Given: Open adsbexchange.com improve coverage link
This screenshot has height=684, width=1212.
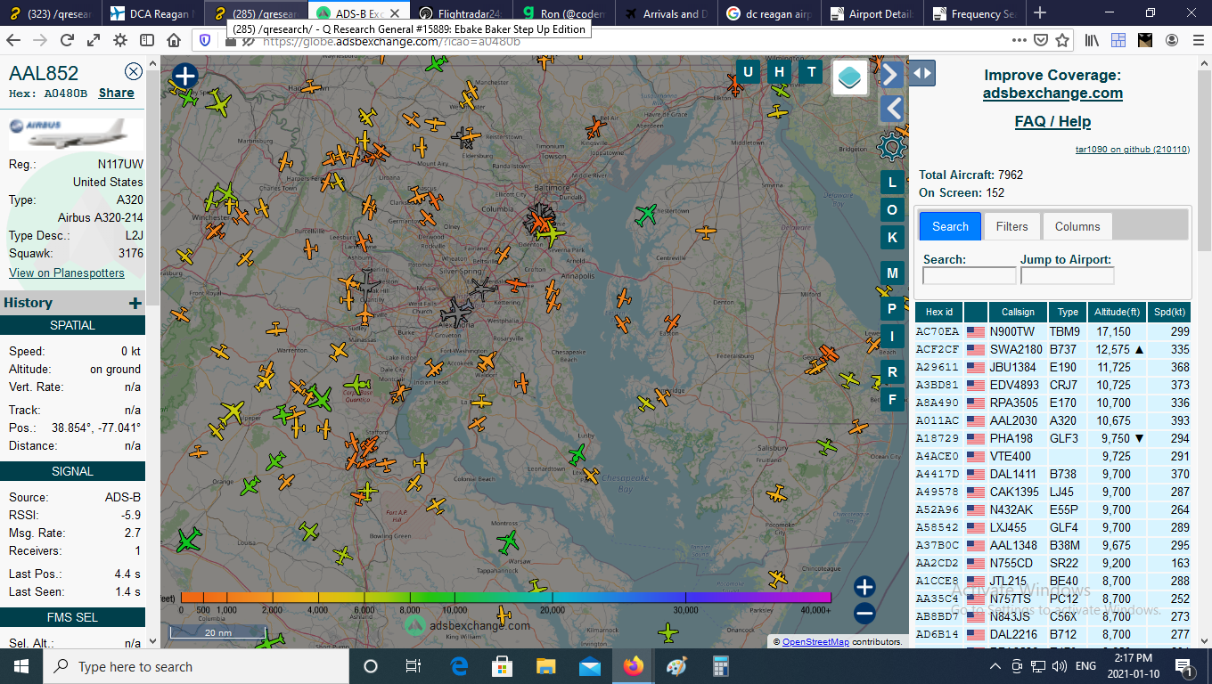Looking at the screenshot, I should click(x=1052, y=93).
